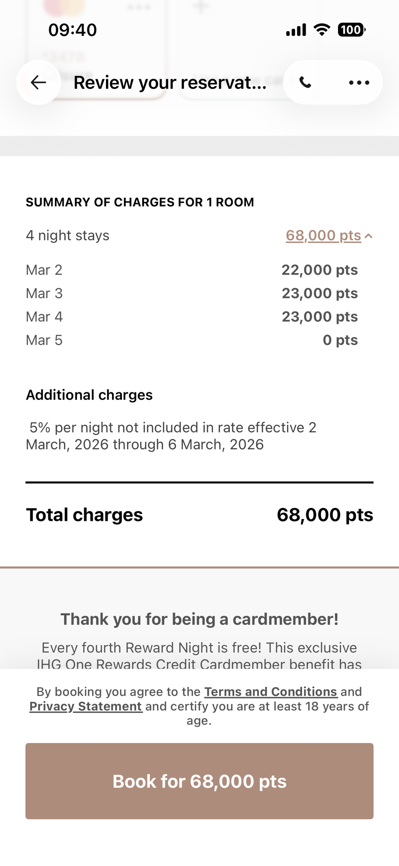Image resolution: width=399 pixels, height=866 pixels.
Task: Tap the Total charges amount
Action: click(325, 515)
